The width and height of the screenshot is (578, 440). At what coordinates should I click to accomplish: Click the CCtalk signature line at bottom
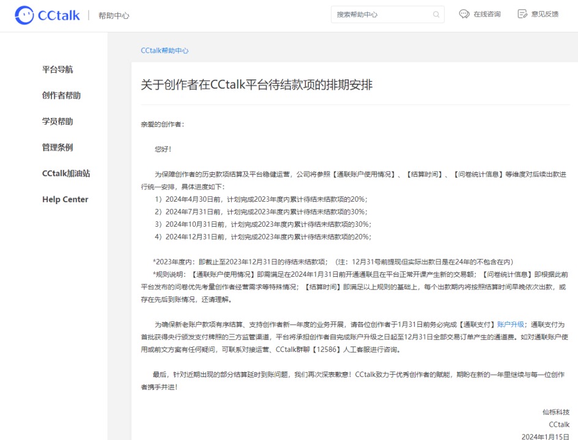559,425
